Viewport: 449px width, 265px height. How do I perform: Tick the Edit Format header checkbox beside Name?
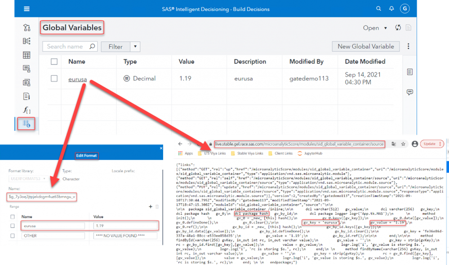[12, 217]
